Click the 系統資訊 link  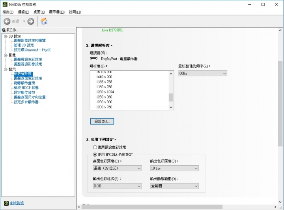(17, 203)
